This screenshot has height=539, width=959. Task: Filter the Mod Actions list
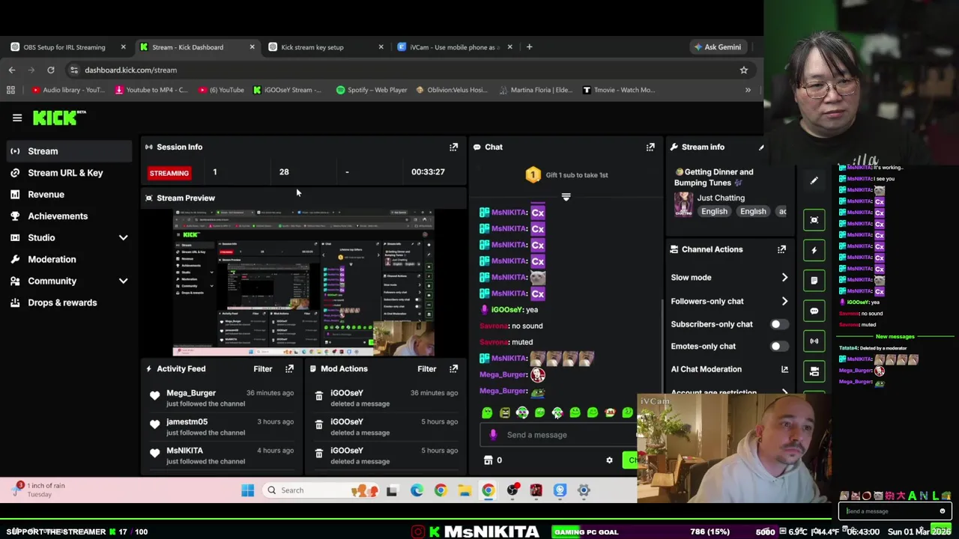point(427,368)
